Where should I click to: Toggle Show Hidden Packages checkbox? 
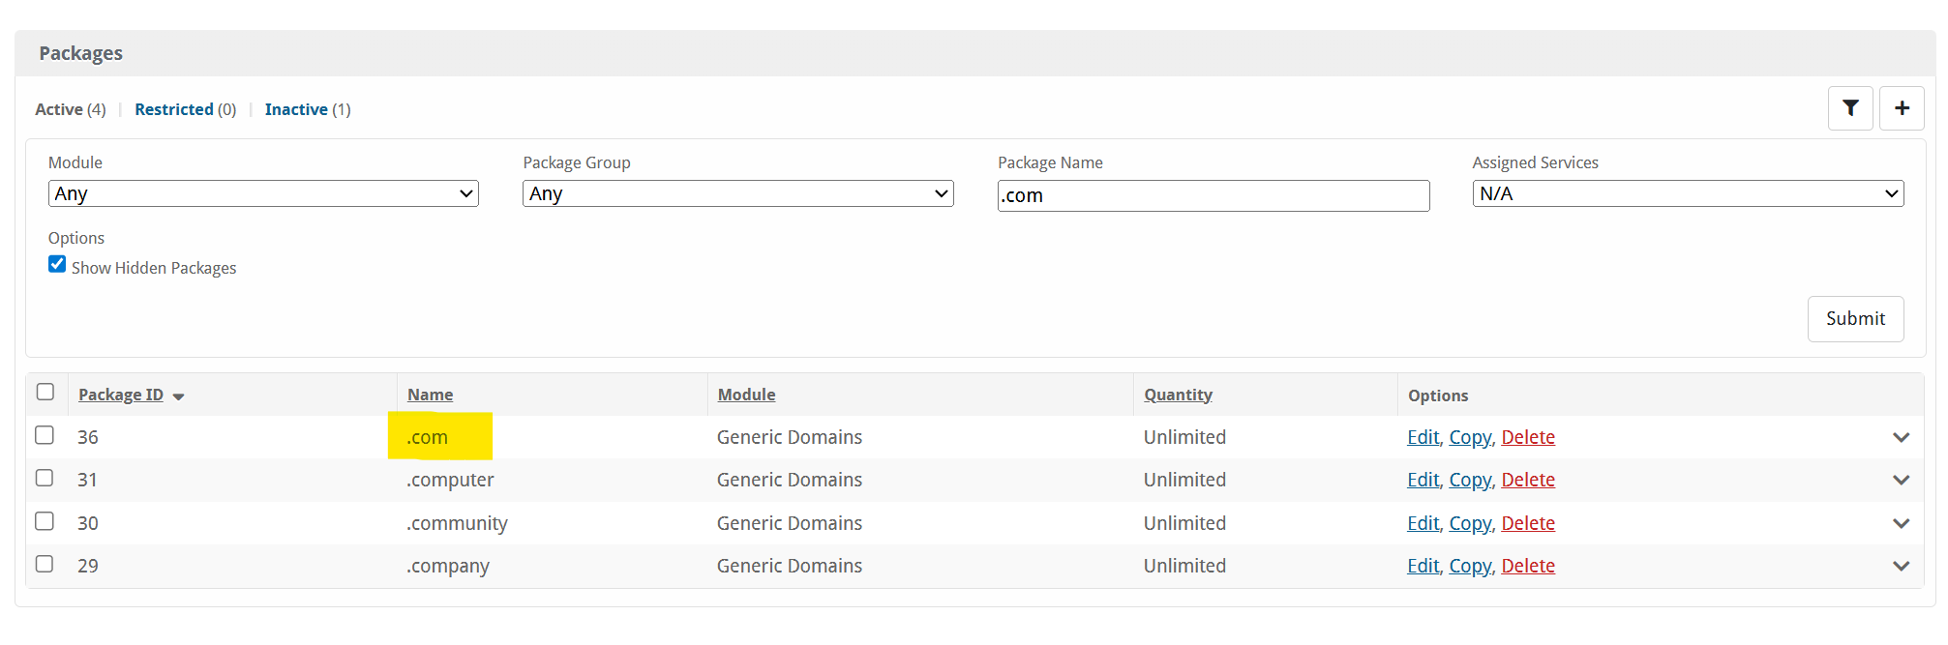[57, 265]
